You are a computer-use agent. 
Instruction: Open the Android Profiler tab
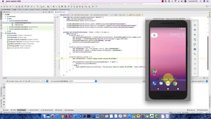[x=33, y=110]
